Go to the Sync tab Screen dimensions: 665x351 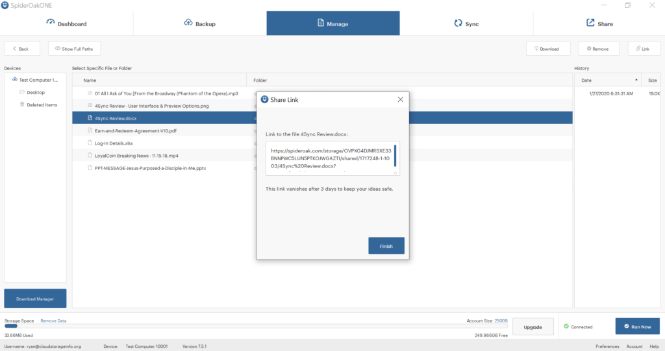[466, 23]
